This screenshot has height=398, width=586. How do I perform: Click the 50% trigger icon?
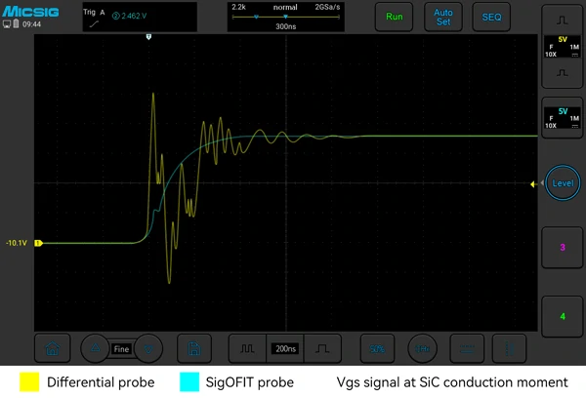tap(372, 347)
